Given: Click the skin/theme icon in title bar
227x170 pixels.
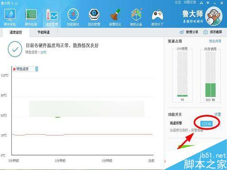Looking at the screenshot, I should coord(202,3).
